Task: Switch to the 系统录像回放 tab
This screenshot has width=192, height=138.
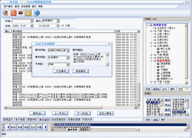Action: pyautogui.click(x=58, y=119)
